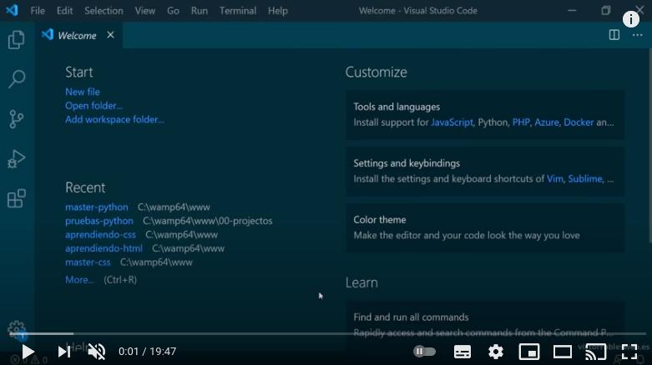The height and width of the screenshot is (365, 652).
Task: Open Settings and keybindings card
Action: click(x=485, y=171)
